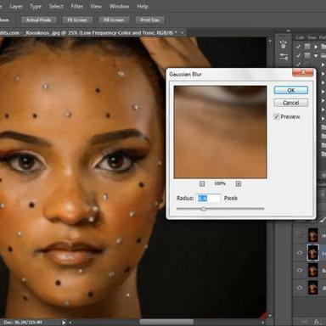Show the hidden High Frequency layer
326x326 pixels.
pyautogui.click(x=300, y=235)
